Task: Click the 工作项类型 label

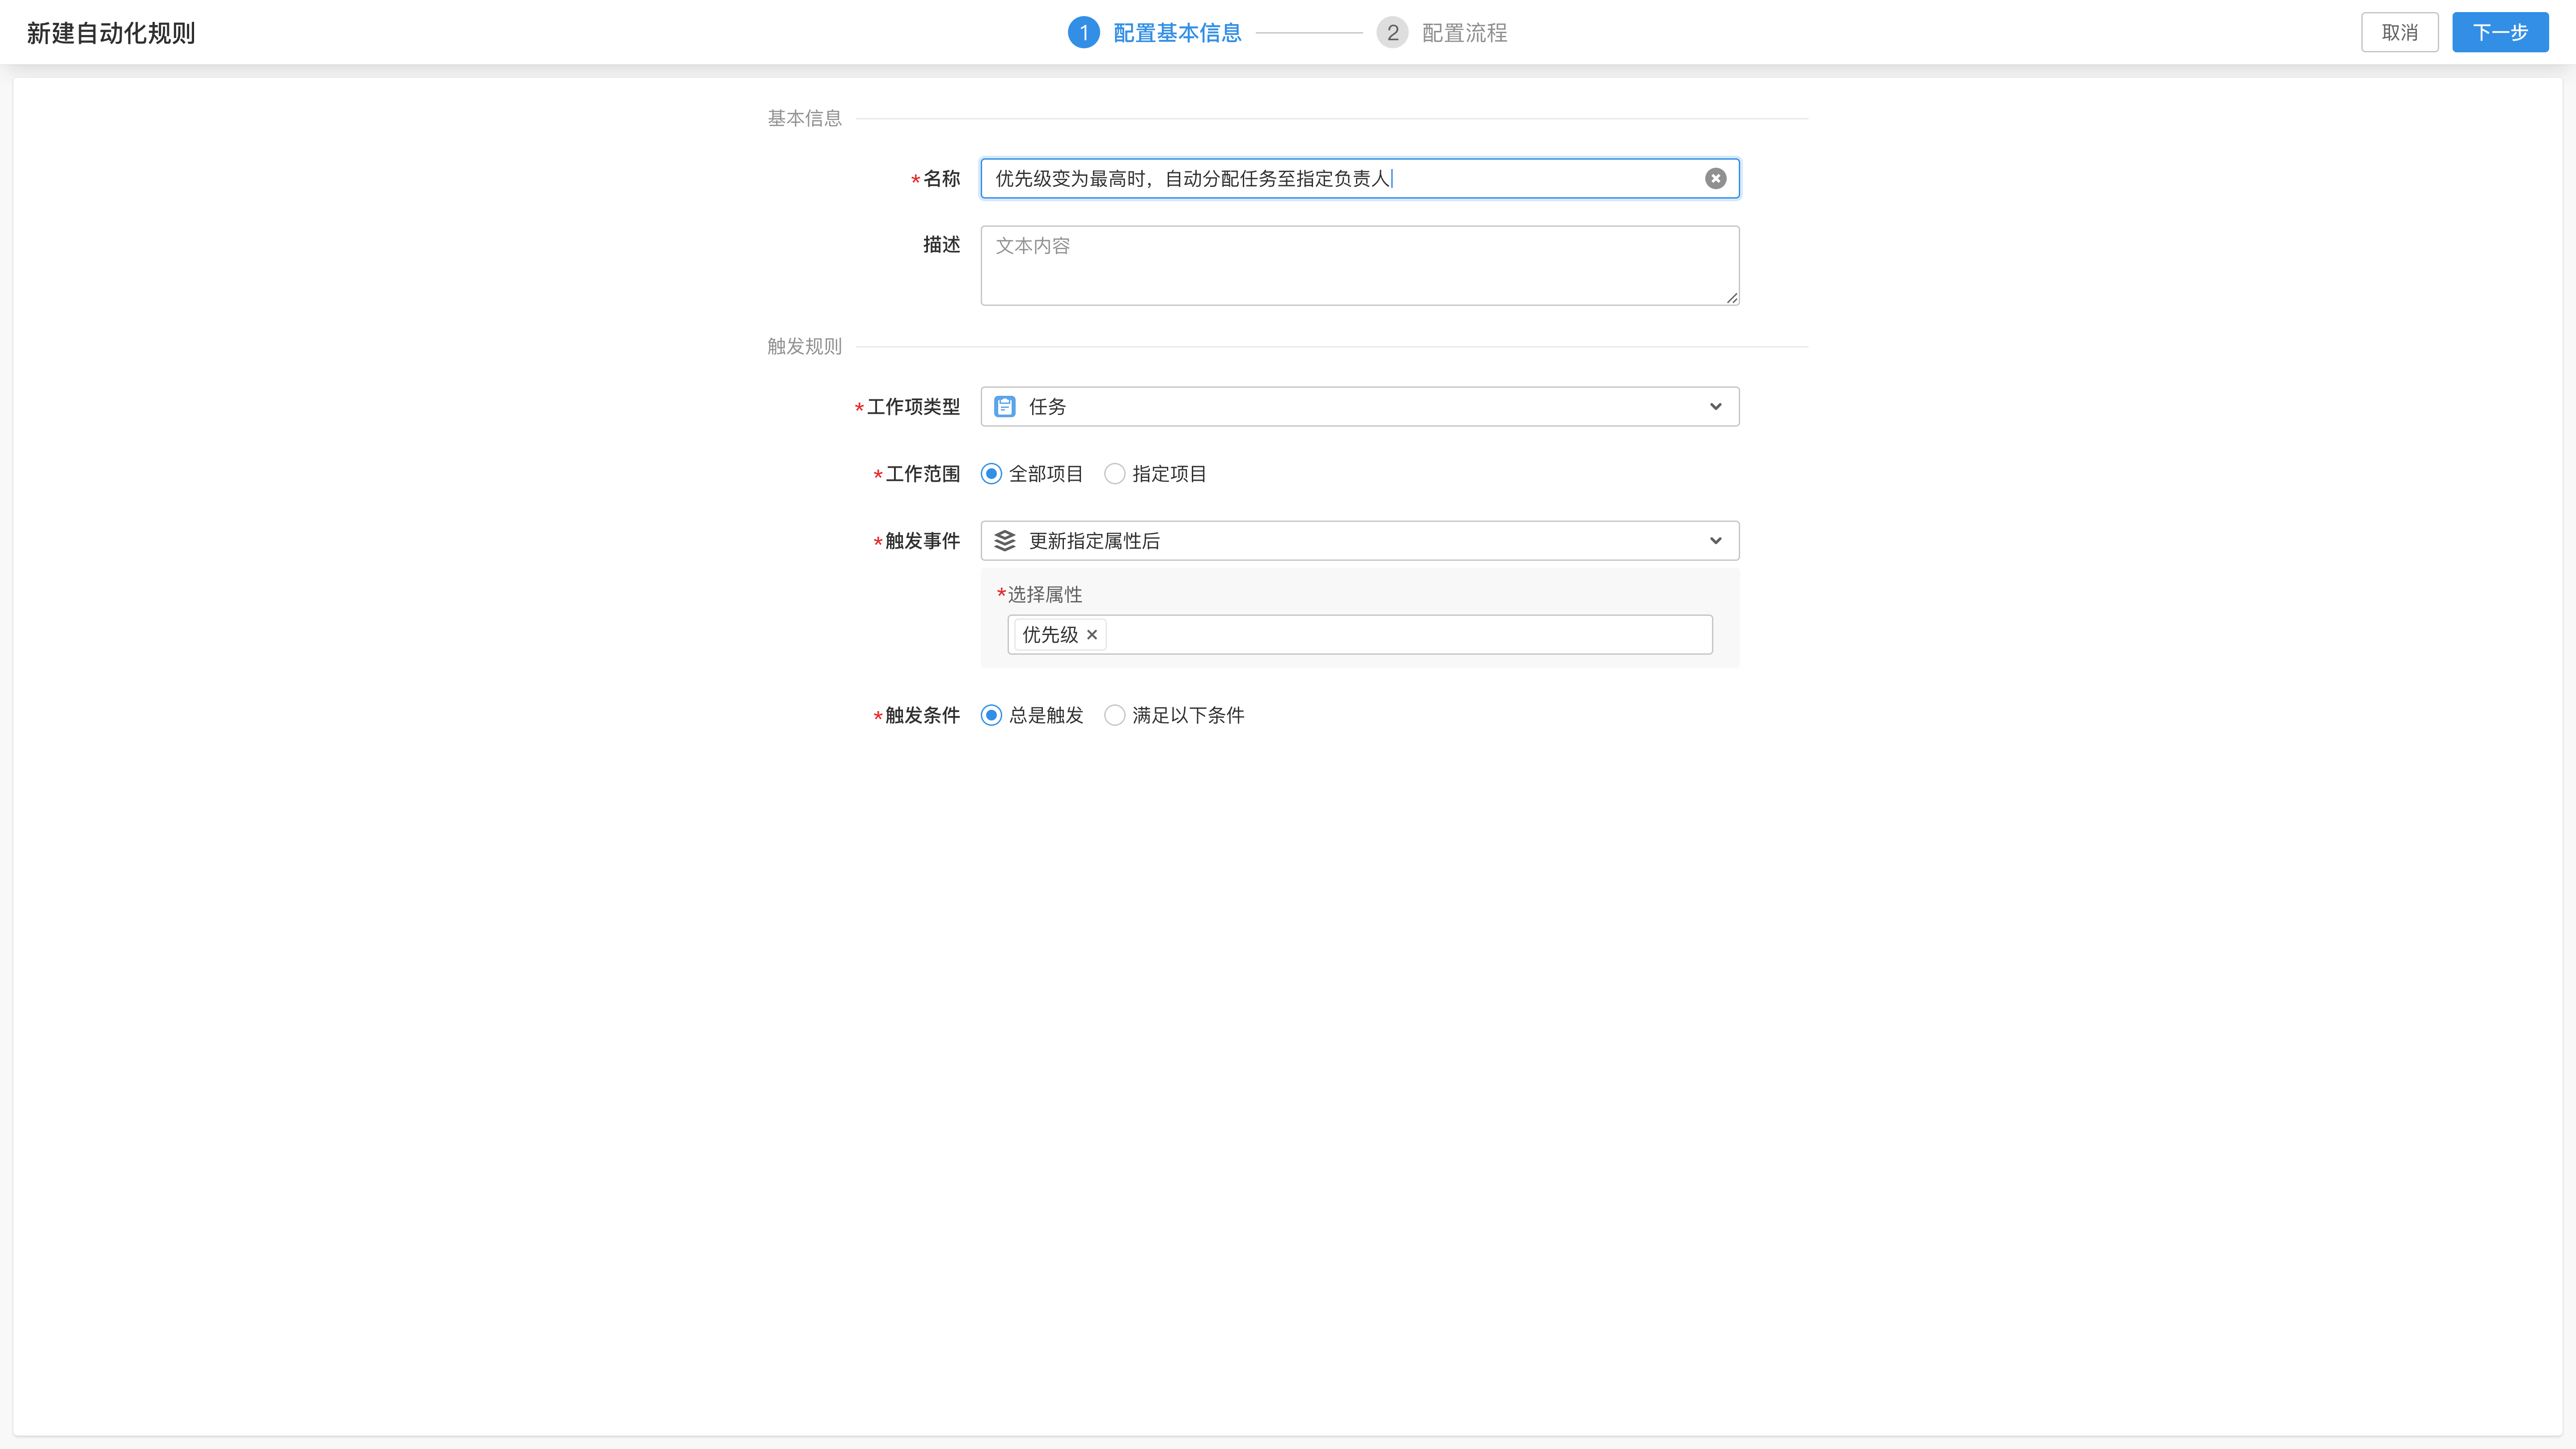Action: [913, 406]
